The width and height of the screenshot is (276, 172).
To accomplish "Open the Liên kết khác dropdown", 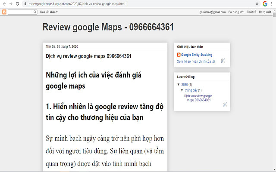I will (x=49, y=12).
